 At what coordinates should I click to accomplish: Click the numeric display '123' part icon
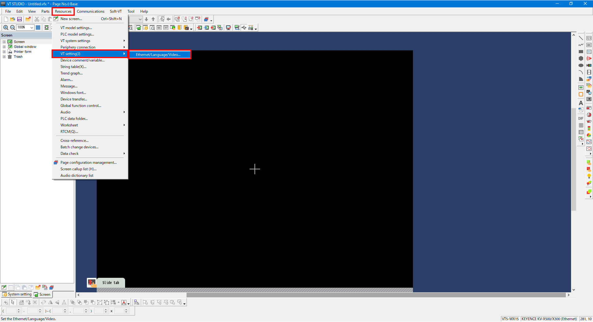(589, 38)
